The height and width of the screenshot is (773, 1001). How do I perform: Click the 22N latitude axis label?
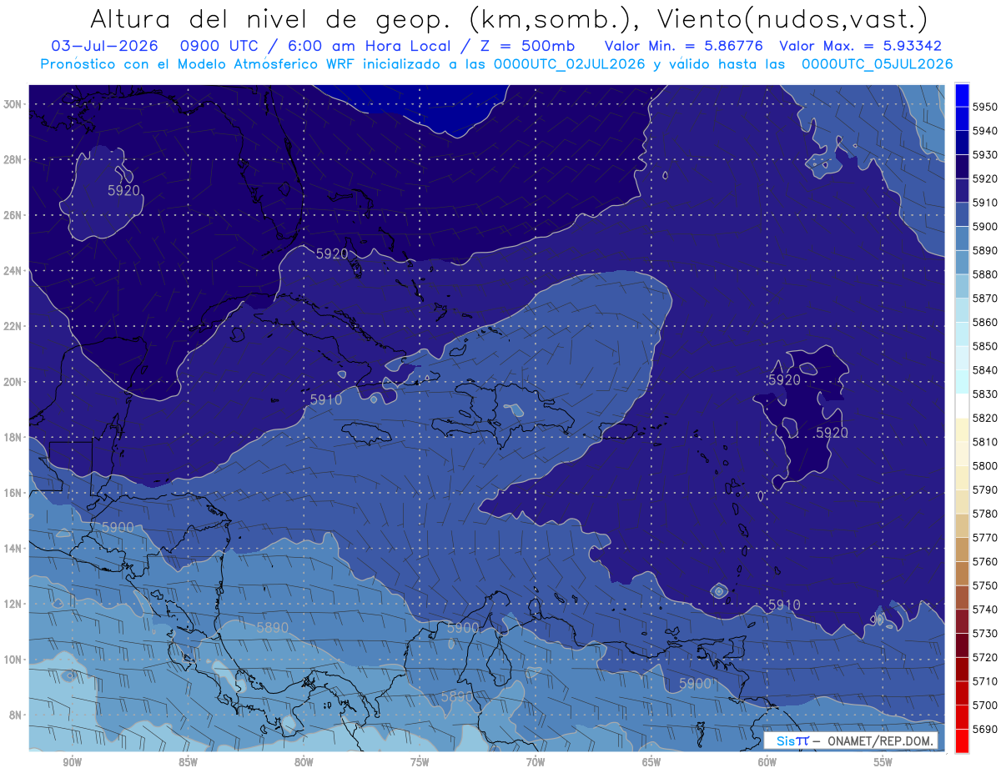click(13, 326)
